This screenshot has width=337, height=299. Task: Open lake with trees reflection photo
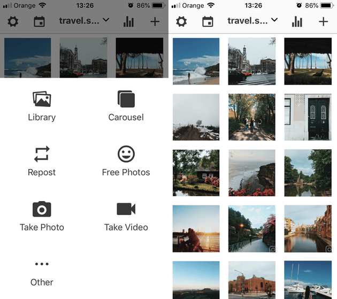(308, 173)
